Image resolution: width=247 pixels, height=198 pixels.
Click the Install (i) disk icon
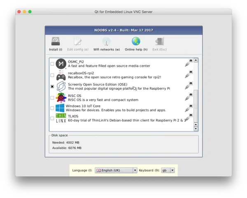[56, 41]
